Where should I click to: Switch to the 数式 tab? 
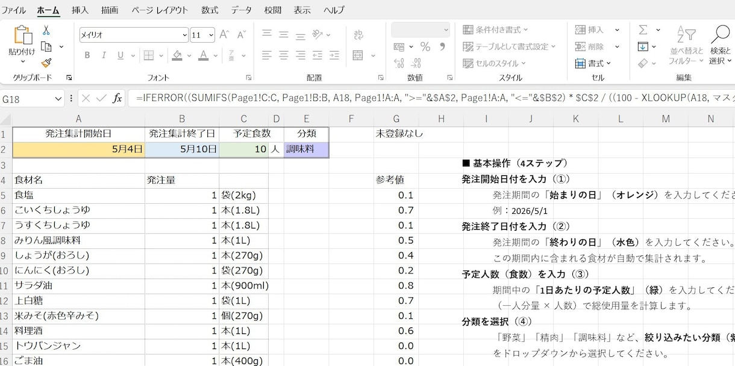click(210, 10)
